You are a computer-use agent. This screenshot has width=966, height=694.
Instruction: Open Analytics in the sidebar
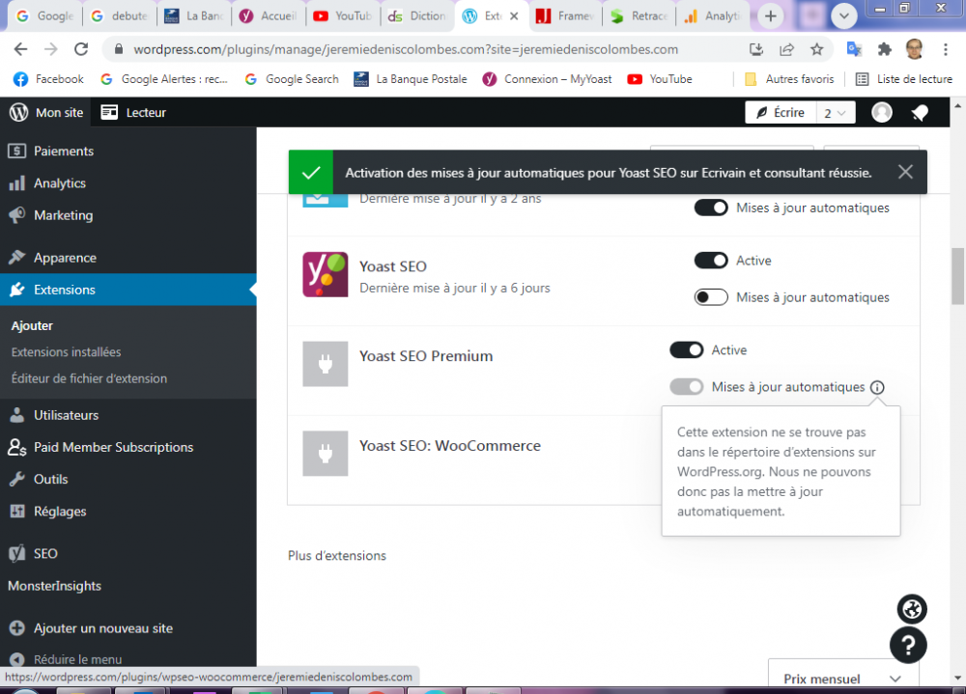[128, 182]
